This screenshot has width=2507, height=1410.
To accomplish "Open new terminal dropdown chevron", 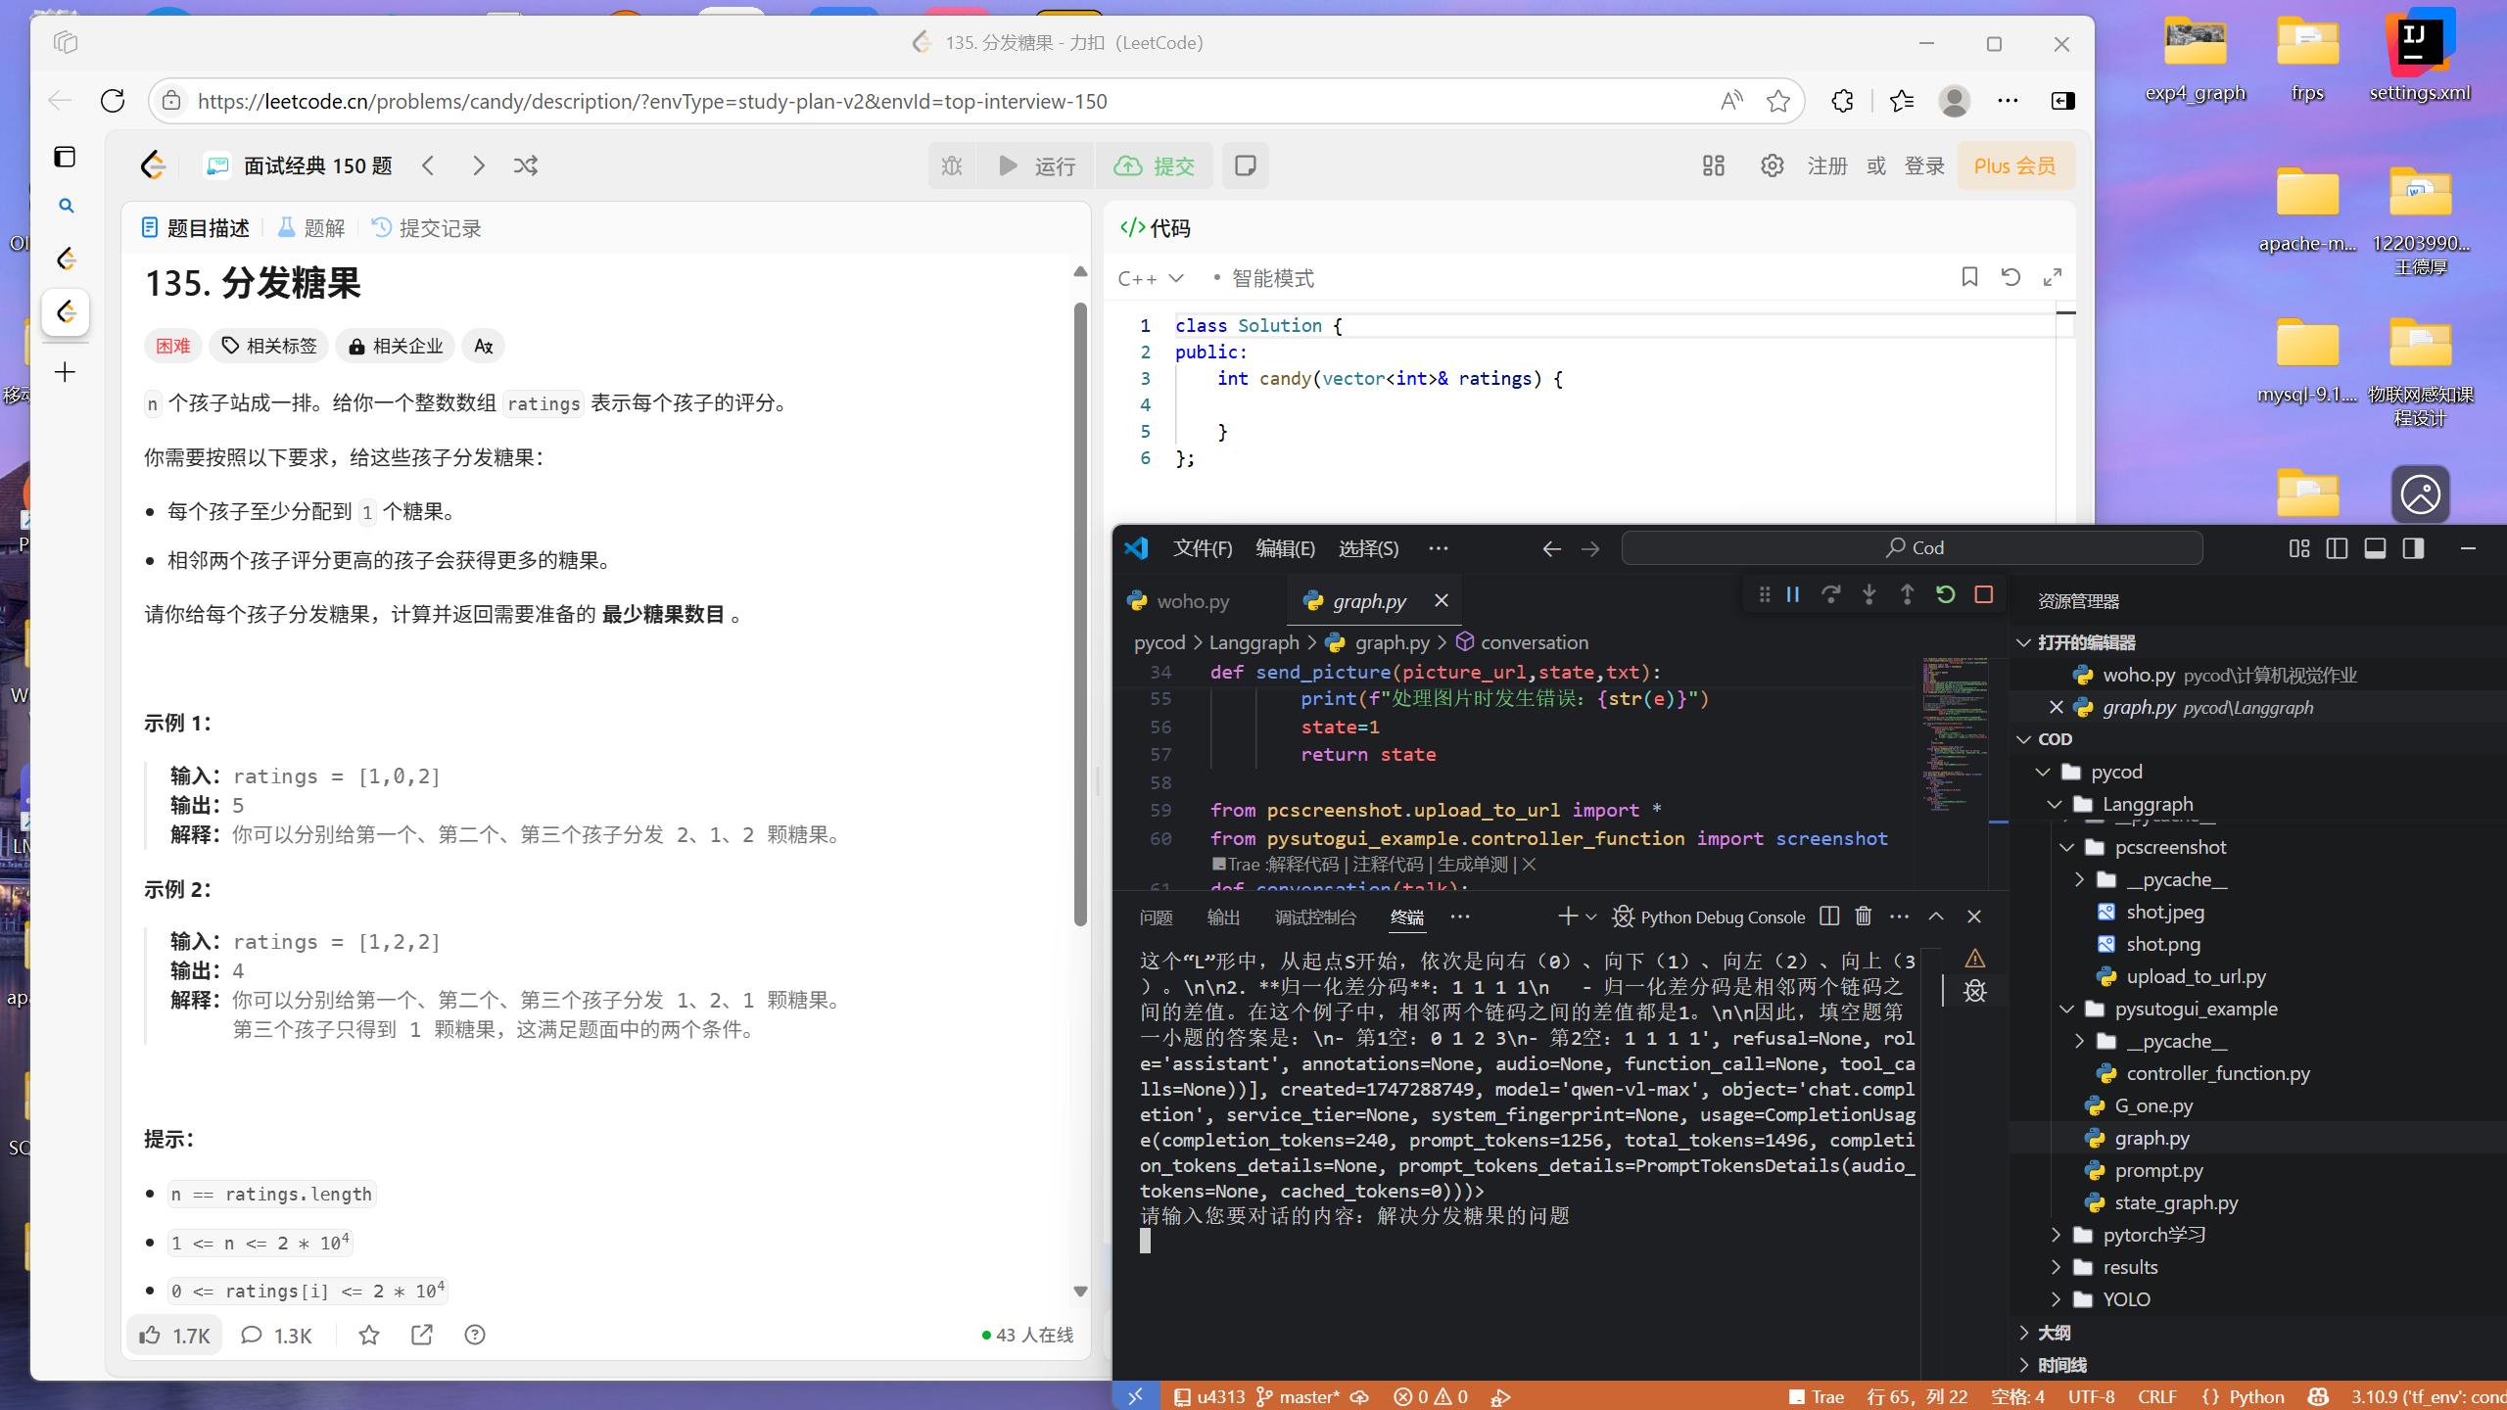I will (1590, 916).
